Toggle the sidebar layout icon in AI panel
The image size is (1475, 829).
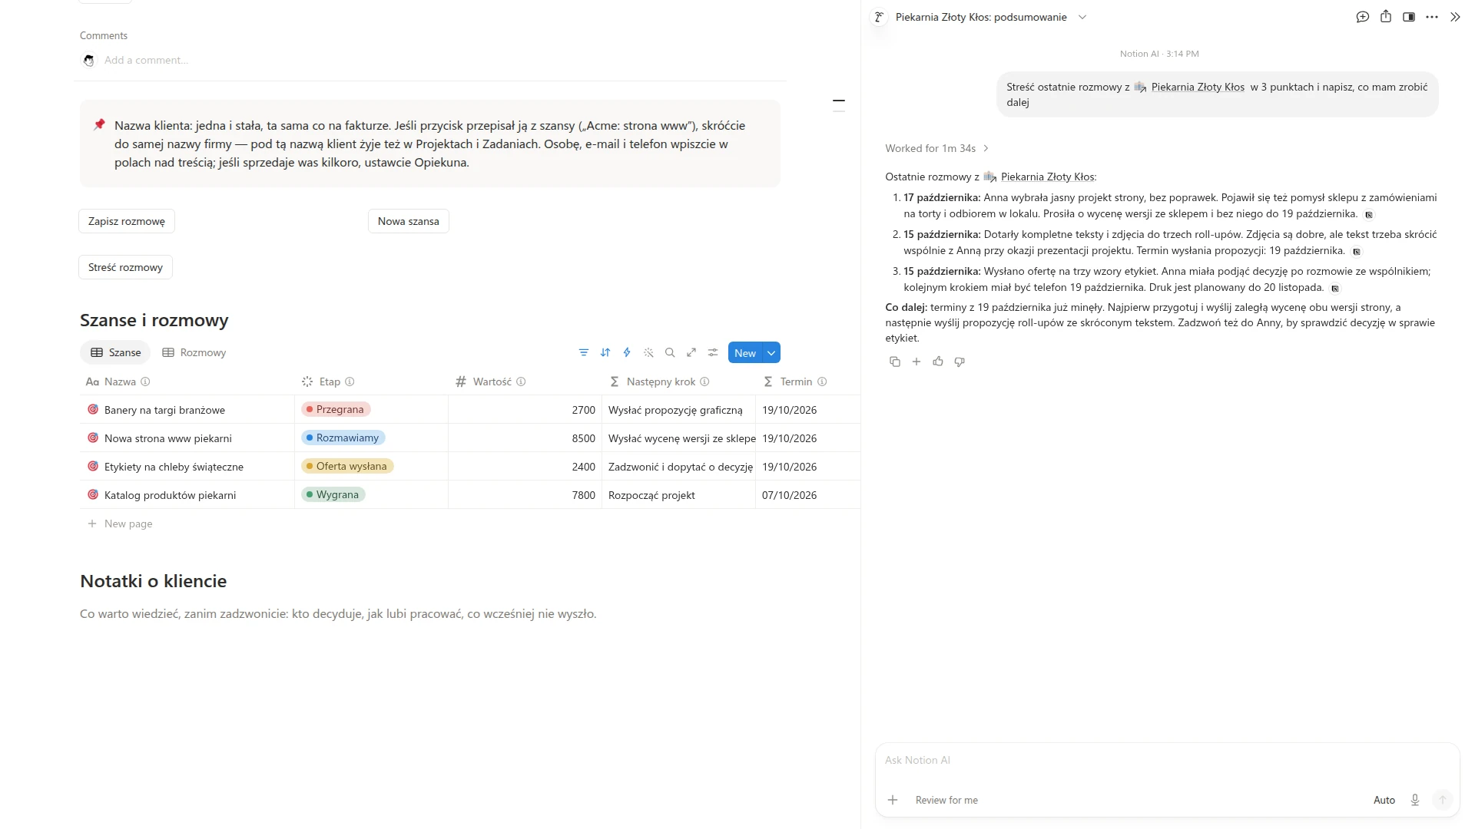[1408, 17]
